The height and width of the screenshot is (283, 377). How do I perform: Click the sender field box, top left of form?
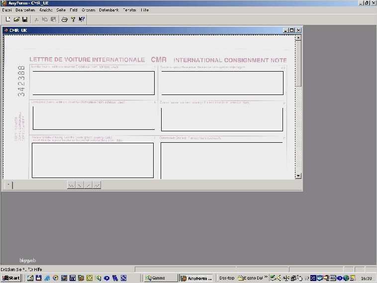click(x=94, y=83)
